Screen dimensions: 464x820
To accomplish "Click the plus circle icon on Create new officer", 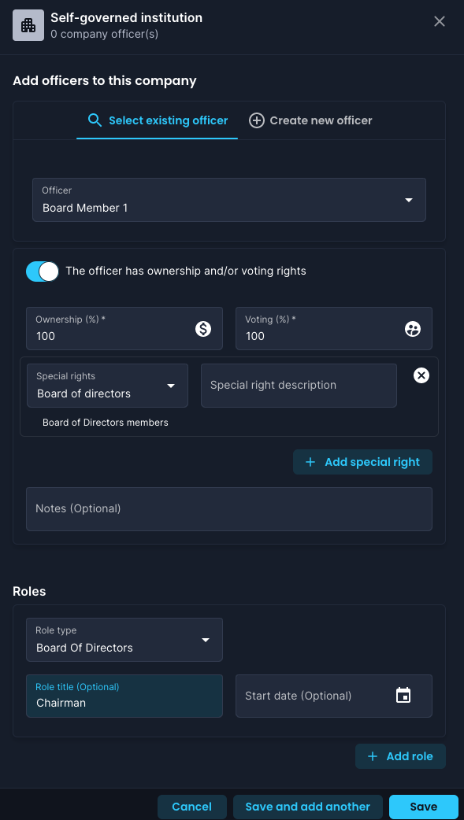I will tap(256, 121).
